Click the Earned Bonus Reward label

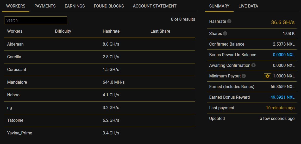pyautogui.click(x=229, y=97)
